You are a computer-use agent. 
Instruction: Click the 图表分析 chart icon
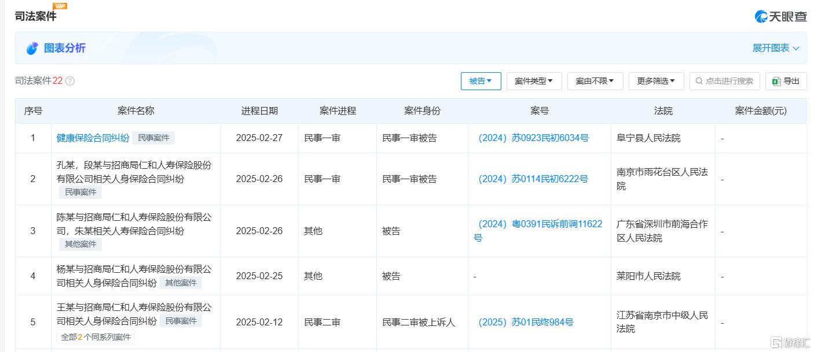pyautogui.click(x=32, y=49)
